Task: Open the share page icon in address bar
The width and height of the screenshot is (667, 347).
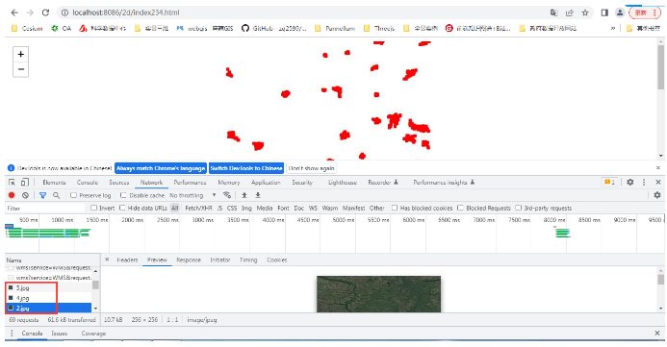Action: (570, 12)
